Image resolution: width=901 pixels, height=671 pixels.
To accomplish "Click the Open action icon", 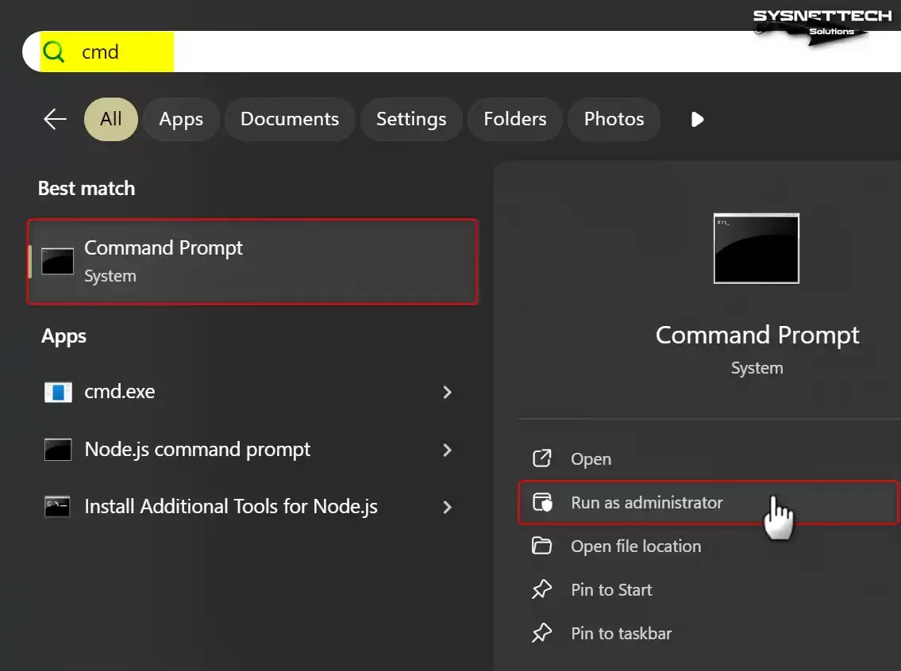I will (542, 458).
